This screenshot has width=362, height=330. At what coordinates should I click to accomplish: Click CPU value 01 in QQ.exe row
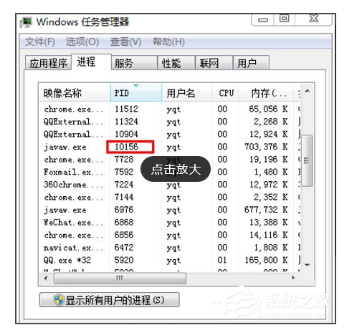pyautogui.click(x=222, y=260)
